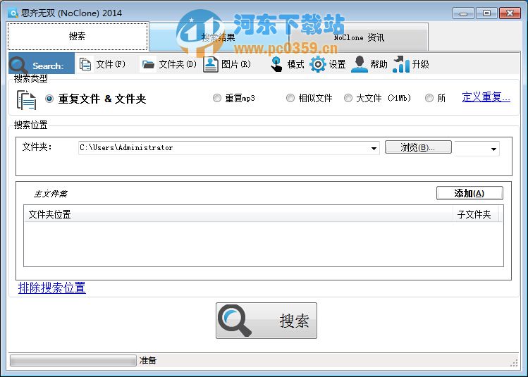Select the 文件(F) documents icon
This screenshot has height=377, width=528.
coord(85,64)
